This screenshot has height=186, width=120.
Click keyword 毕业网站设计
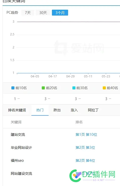pyautogui.click(x=21, y=148)
